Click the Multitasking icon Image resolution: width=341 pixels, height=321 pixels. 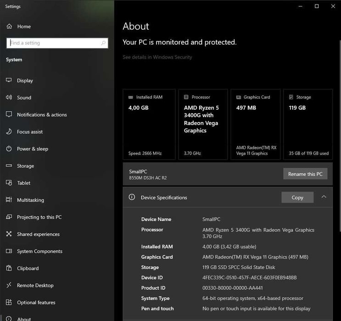pos(9,199)
